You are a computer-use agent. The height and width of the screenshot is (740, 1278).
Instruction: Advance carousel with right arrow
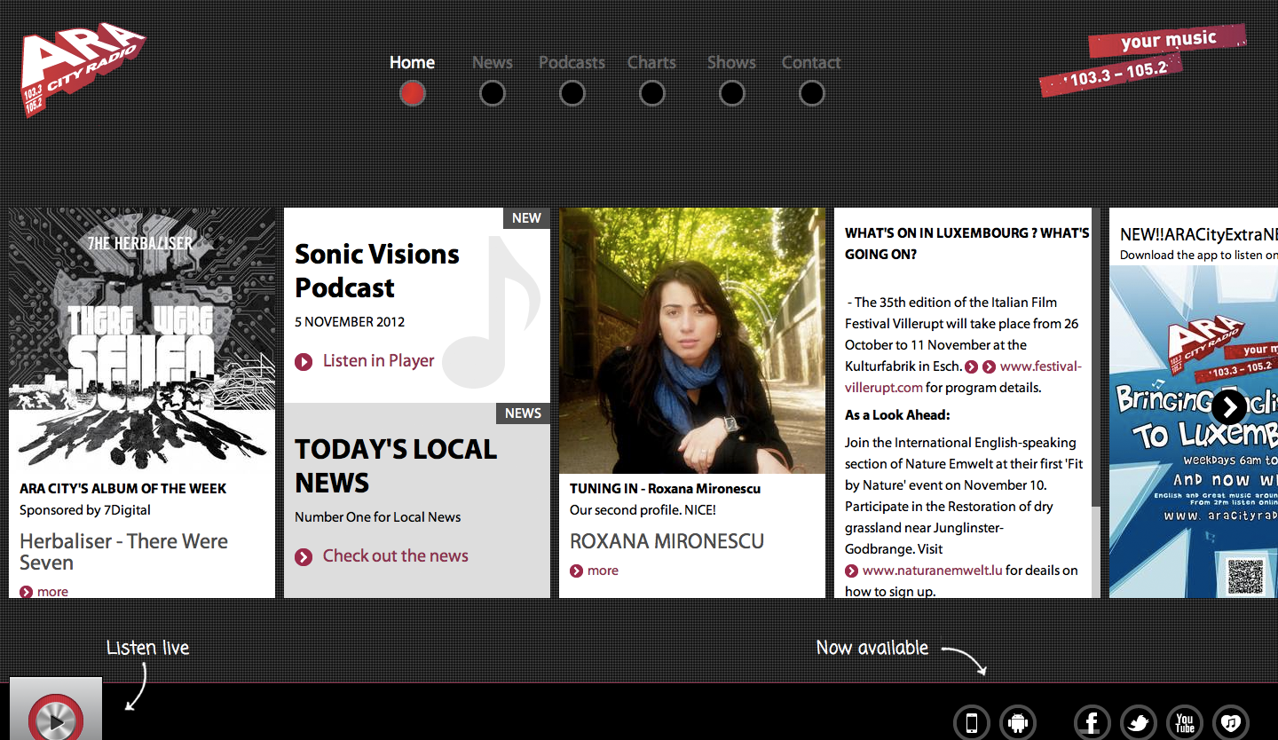pyautogui.click(x=1229, y=407)
